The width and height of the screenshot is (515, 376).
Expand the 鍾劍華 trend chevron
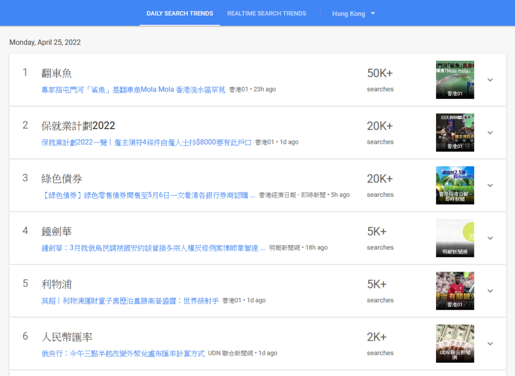coord(490,238)
